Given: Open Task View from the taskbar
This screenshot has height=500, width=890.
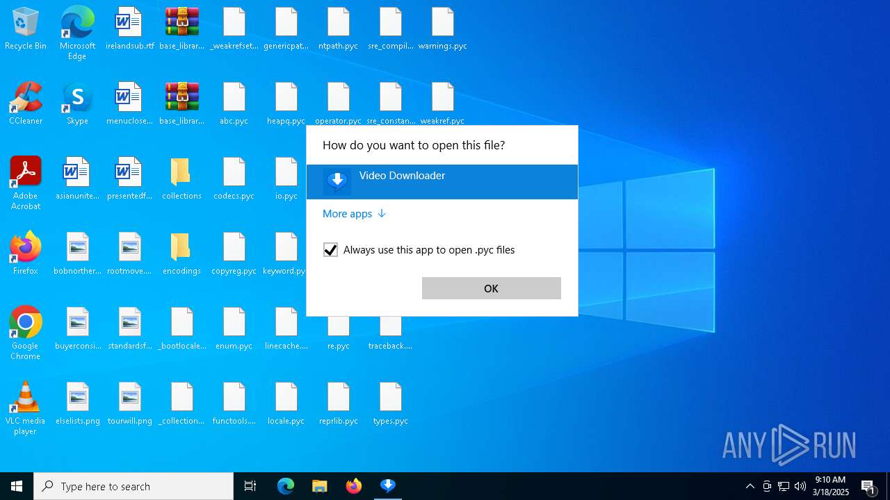Looking at the screenshot, I should click(250, 486).
